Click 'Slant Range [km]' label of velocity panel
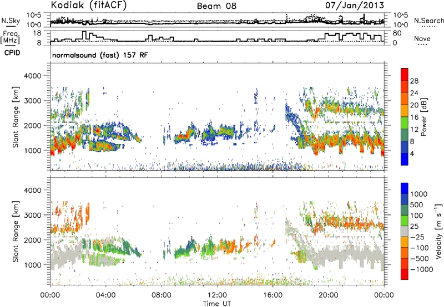 (16, 232)
